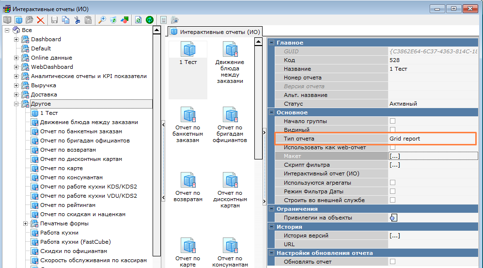The image size is (483, 268).
Task: Click the '[...]' button for 'История версий'
Action: [x=395, y=236]
